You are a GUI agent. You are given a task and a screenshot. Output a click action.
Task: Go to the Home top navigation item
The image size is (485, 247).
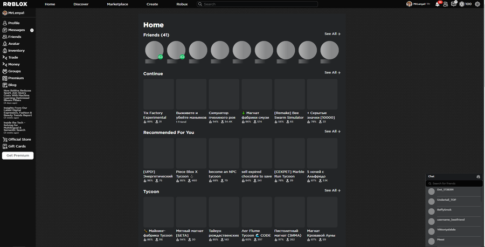click(50, 4)
